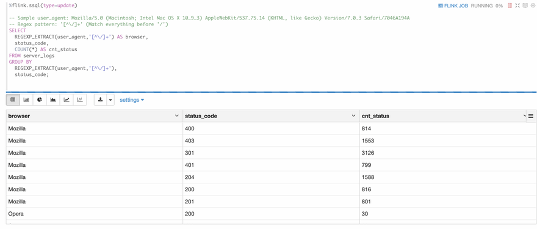This screenshot has height=229, width=537.
Task: Select the count cell 3126
Action: pos(448,153)
